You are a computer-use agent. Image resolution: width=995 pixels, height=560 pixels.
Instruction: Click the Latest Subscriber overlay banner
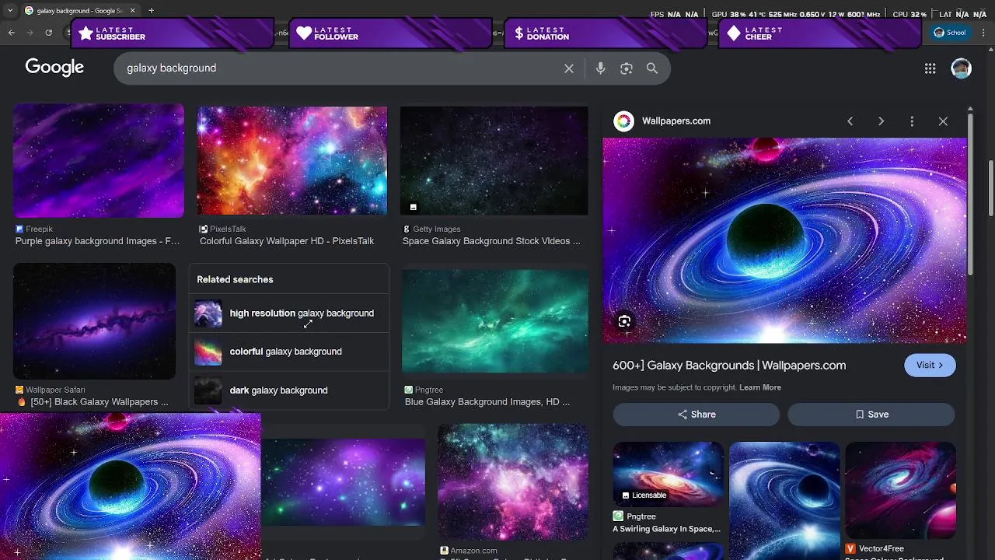point(172,33)
